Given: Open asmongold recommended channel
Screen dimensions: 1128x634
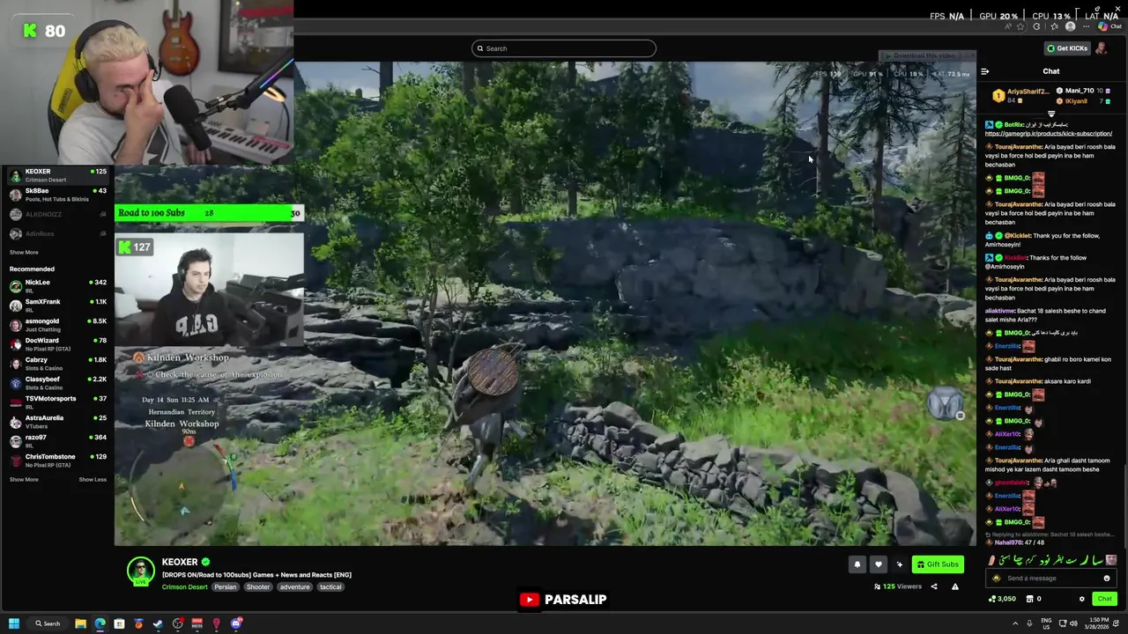Looking at the screenshot, I should click(x=57, y=325).
